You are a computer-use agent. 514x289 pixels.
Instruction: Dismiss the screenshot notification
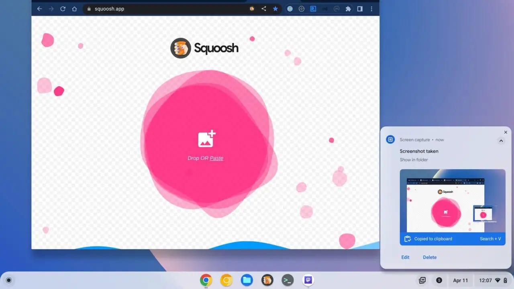506,132
